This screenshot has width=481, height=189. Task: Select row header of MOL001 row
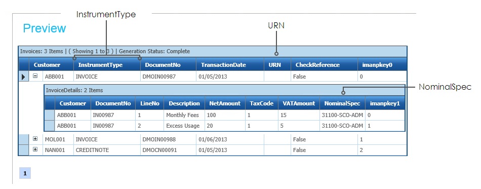point(24,139)
